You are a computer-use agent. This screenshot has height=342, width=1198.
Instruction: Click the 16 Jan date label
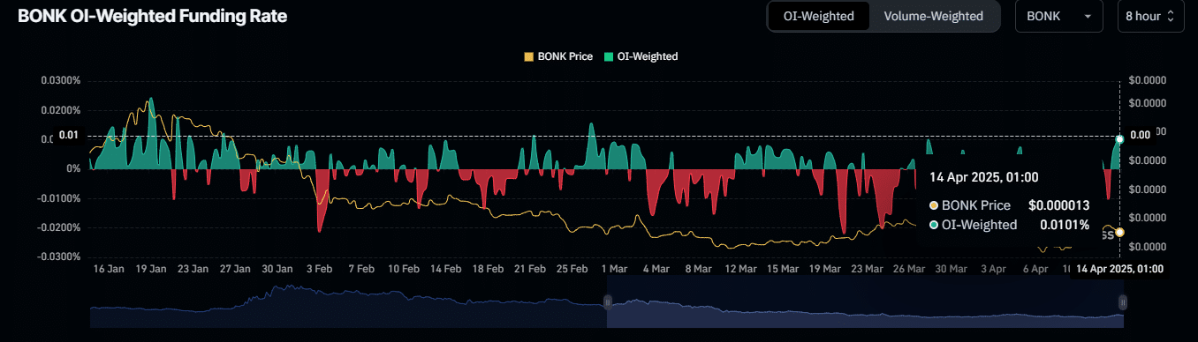(109, 269)
